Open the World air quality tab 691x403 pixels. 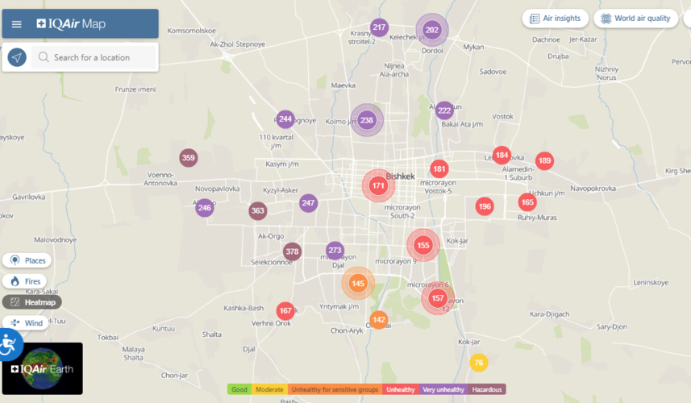click(635, 19)
